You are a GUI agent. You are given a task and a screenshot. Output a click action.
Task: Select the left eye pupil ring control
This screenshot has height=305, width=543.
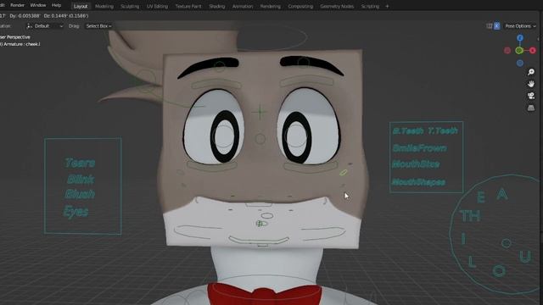(x=224, y=136)
